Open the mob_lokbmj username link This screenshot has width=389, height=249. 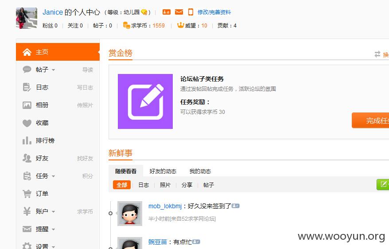(x=165, y=206)
